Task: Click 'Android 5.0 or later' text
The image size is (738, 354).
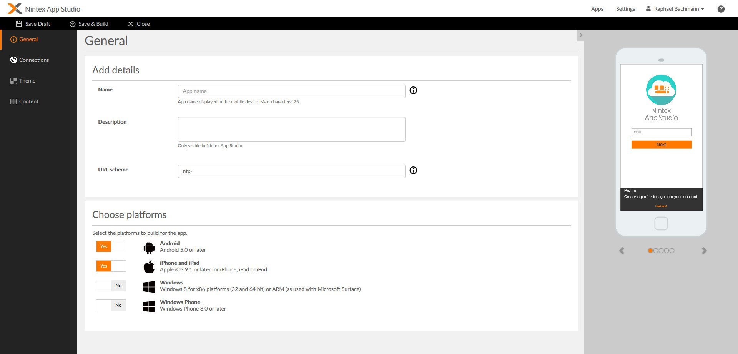Action: (x=183, y=250)
